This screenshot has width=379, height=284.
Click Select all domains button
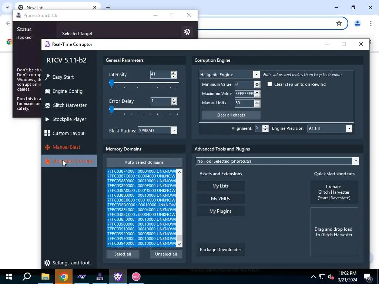click(123, 254)
